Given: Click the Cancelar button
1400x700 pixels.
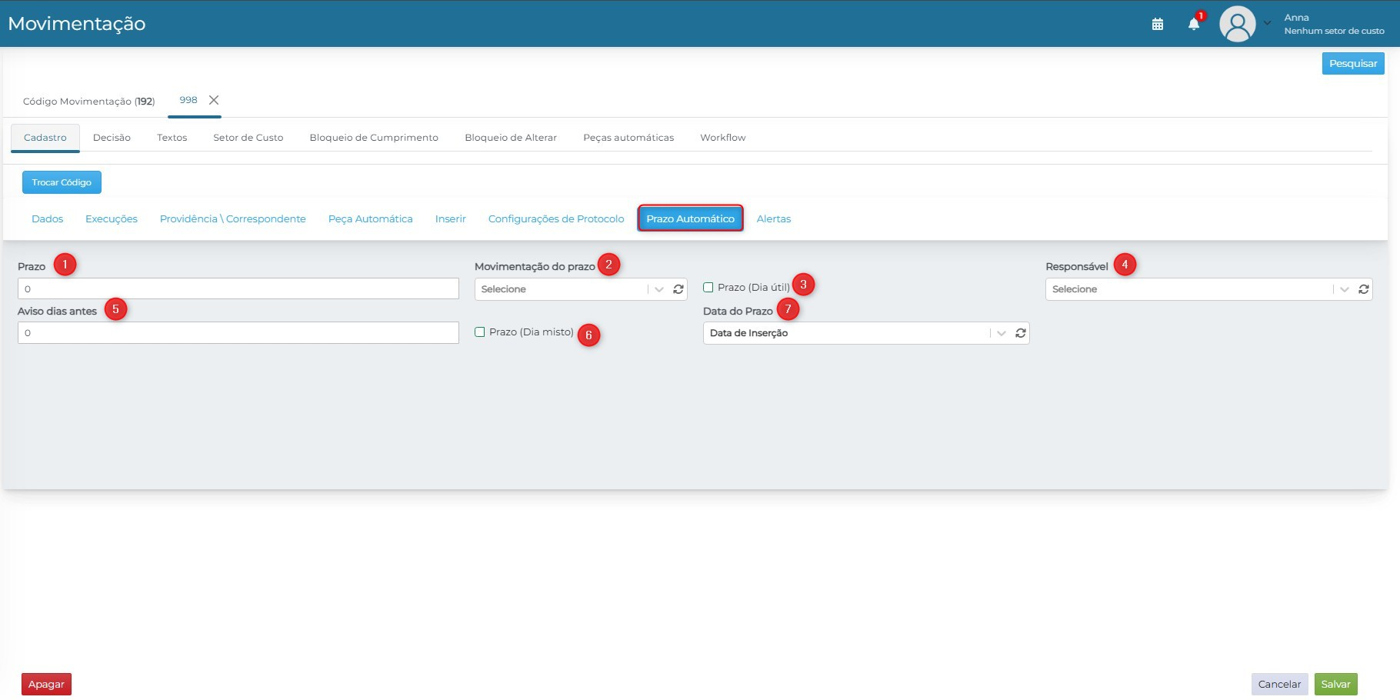Looking at the screenshot, I should pos(1279,685).
